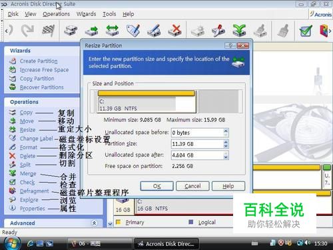Click the '06 -' taskbar window button

point(99,244)
